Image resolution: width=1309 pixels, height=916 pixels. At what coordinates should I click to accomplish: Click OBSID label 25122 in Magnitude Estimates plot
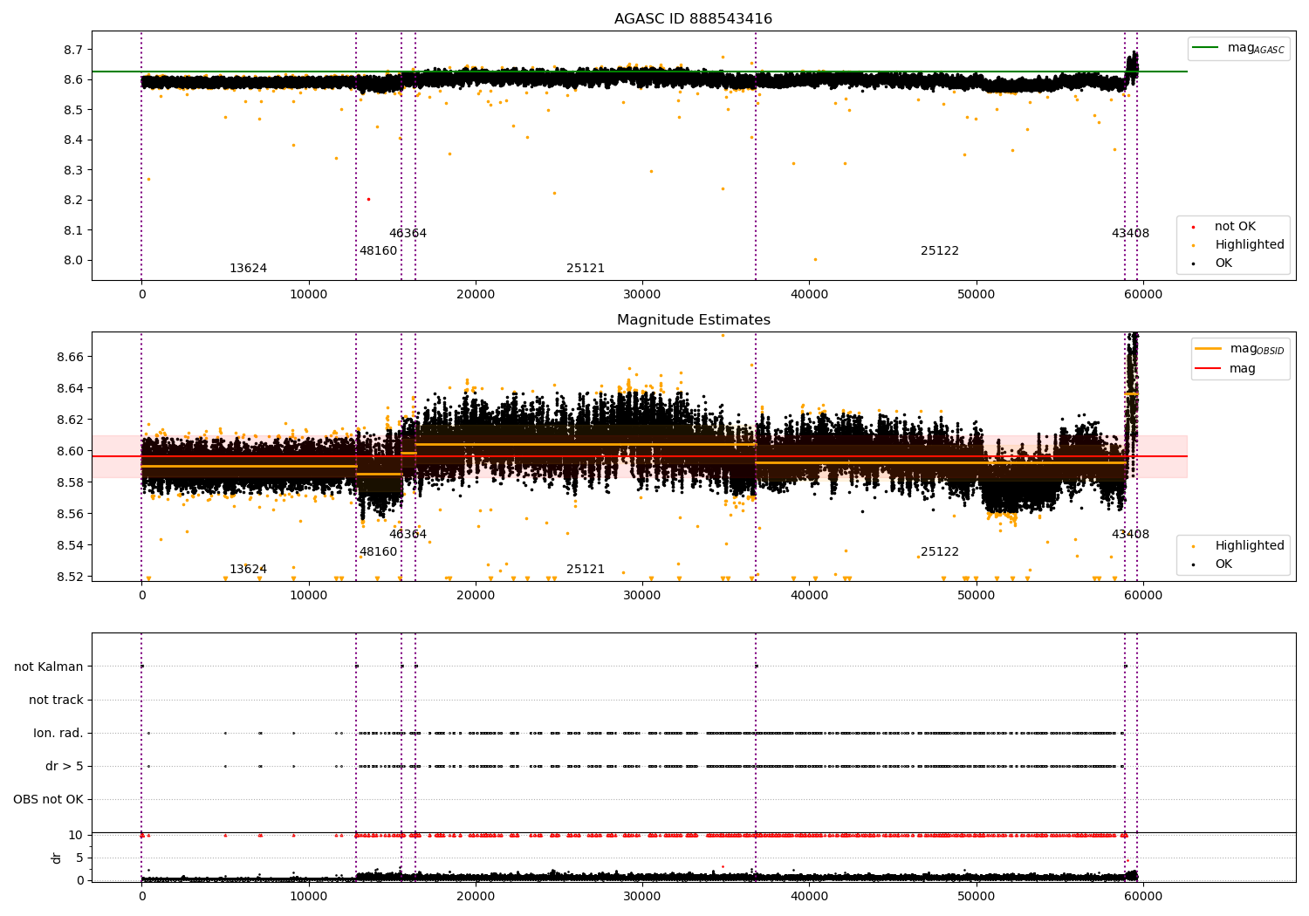(x=940, y=552)
